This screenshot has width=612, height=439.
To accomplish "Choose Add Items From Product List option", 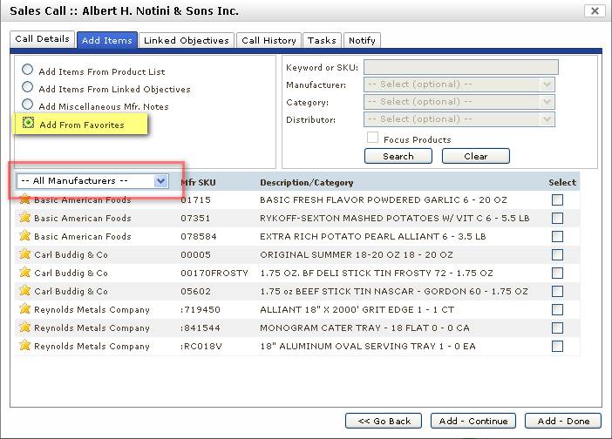I will click(28, 71).
